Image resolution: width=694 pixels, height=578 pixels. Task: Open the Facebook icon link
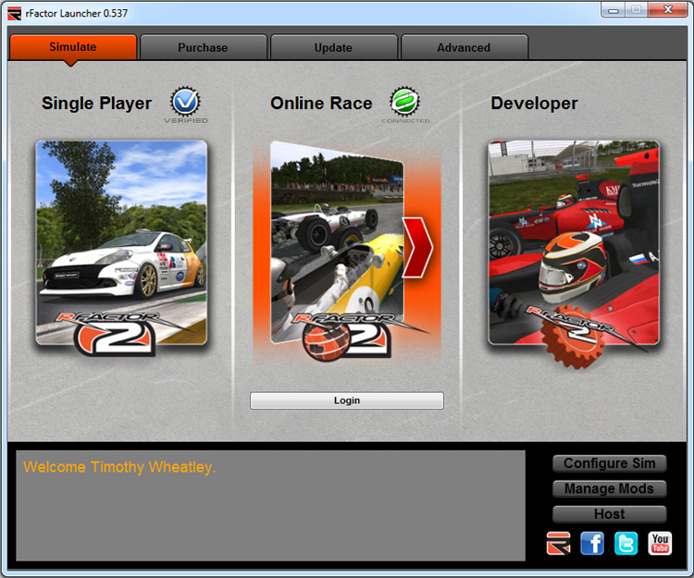click(592, 544)
